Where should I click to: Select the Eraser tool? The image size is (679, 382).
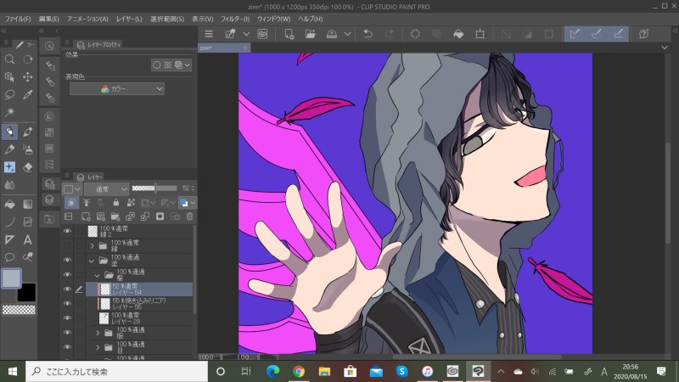27,167
